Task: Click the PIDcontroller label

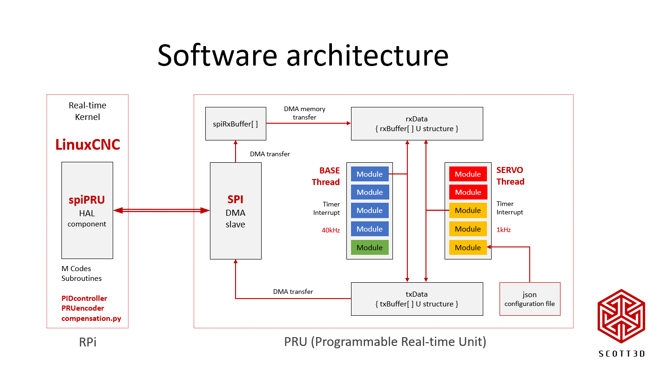Action: pyautogui.click(x=84, y=299)
